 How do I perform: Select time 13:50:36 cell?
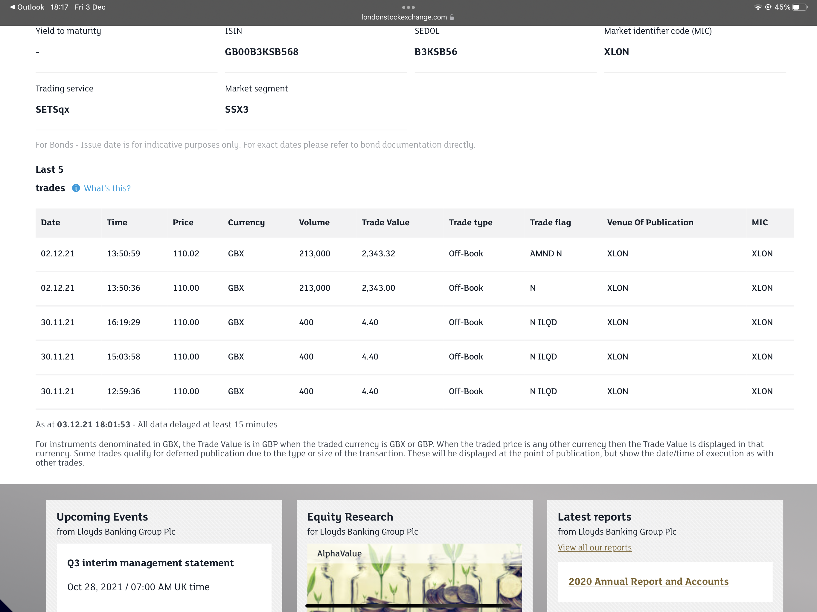124,288
